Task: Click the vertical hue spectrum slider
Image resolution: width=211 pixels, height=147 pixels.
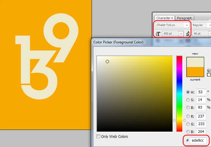Action: pyautogui.click(x=179, y=94)
